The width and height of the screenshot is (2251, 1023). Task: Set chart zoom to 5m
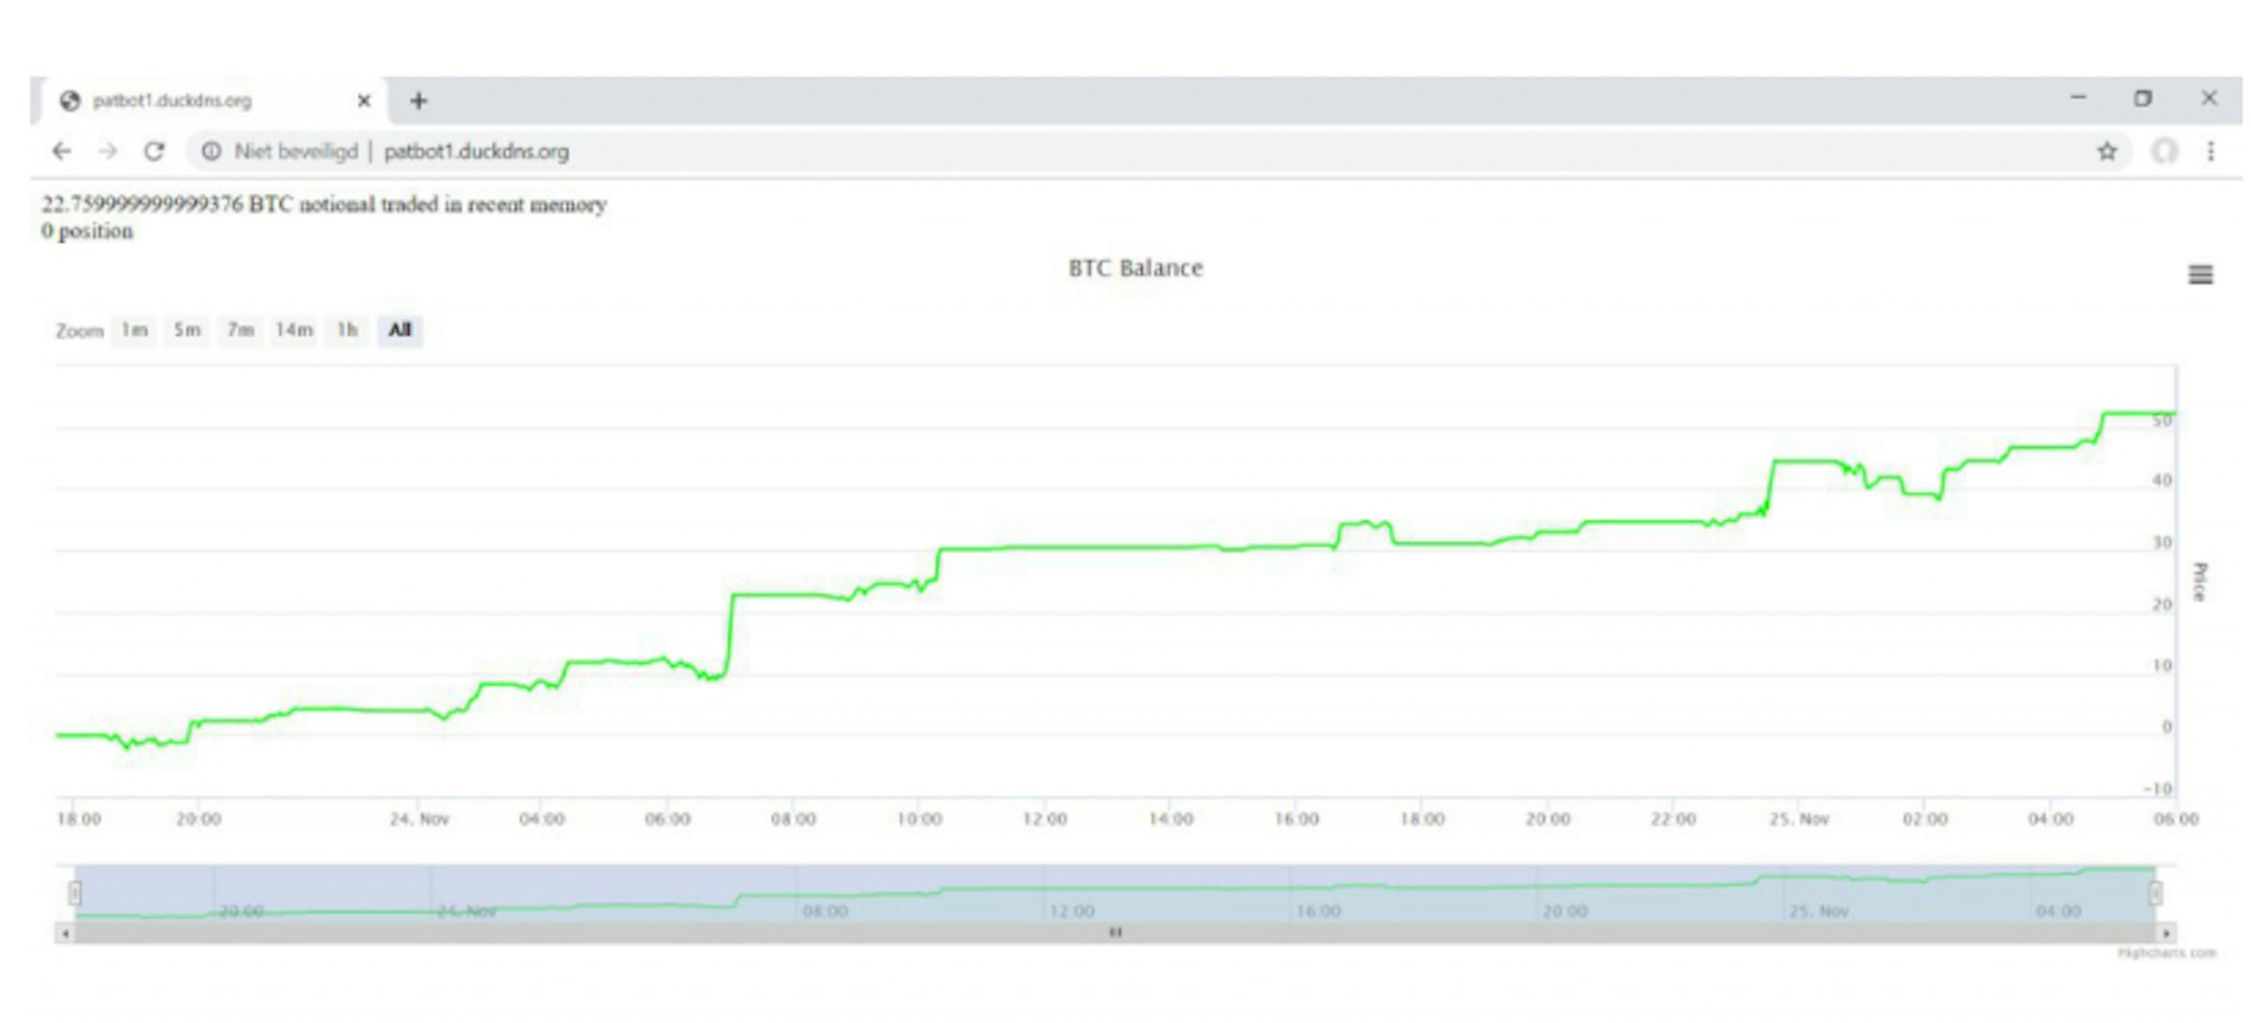pyautogui.click(x=187, y=330)
